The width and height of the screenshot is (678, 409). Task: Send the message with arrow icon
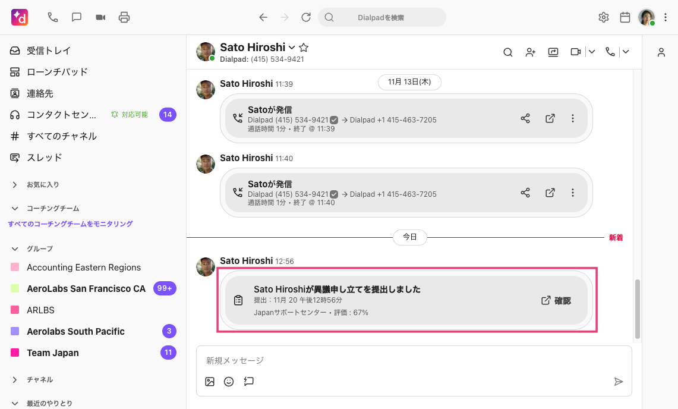pos(619,382)
